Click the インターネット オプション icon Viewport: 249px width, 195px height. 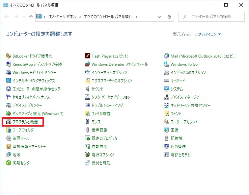point(88,72)
